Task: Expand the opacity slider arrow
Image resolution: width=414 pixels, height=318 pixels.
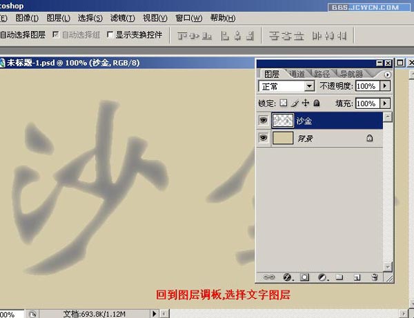Action: 385,86
